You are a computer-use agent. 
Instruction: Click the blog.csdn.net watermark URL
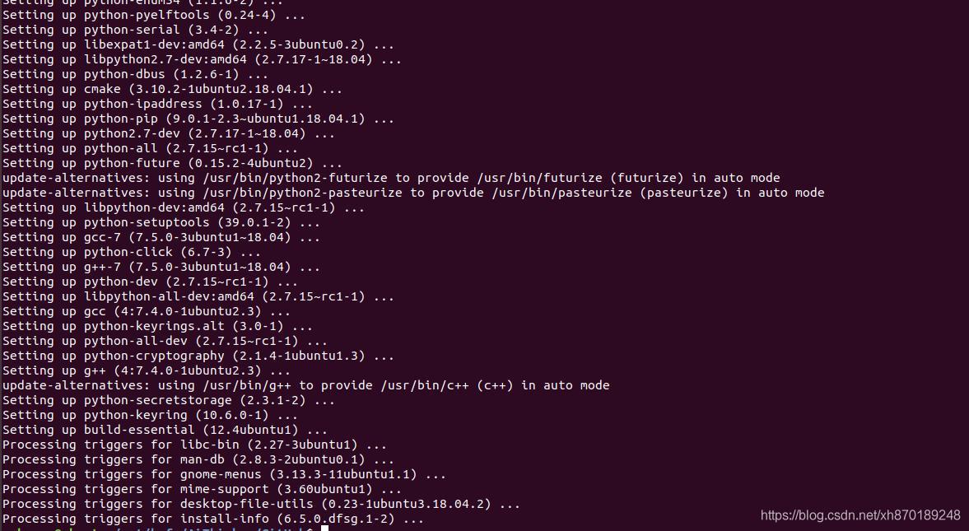point(860,515)
